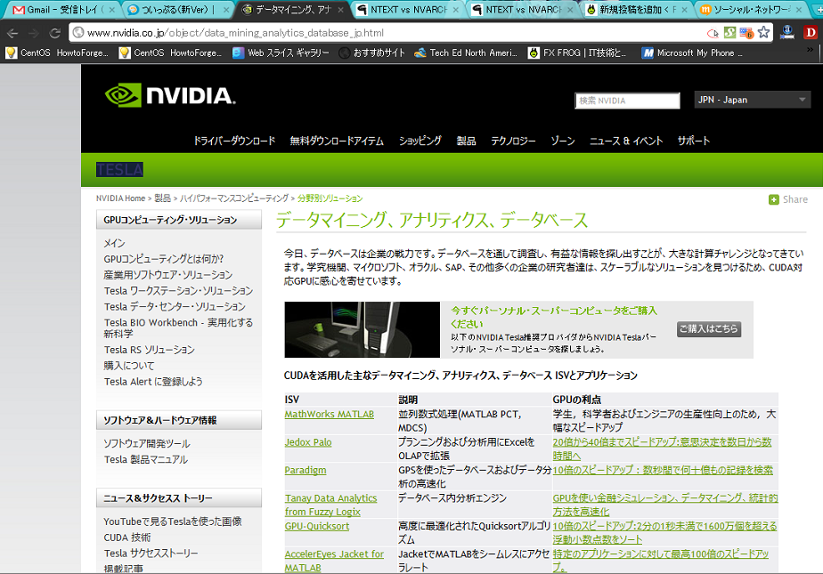Screen dimensions: 823x574
Task: Open the JPN - Japan region dropdown
Action: (753, 100)
